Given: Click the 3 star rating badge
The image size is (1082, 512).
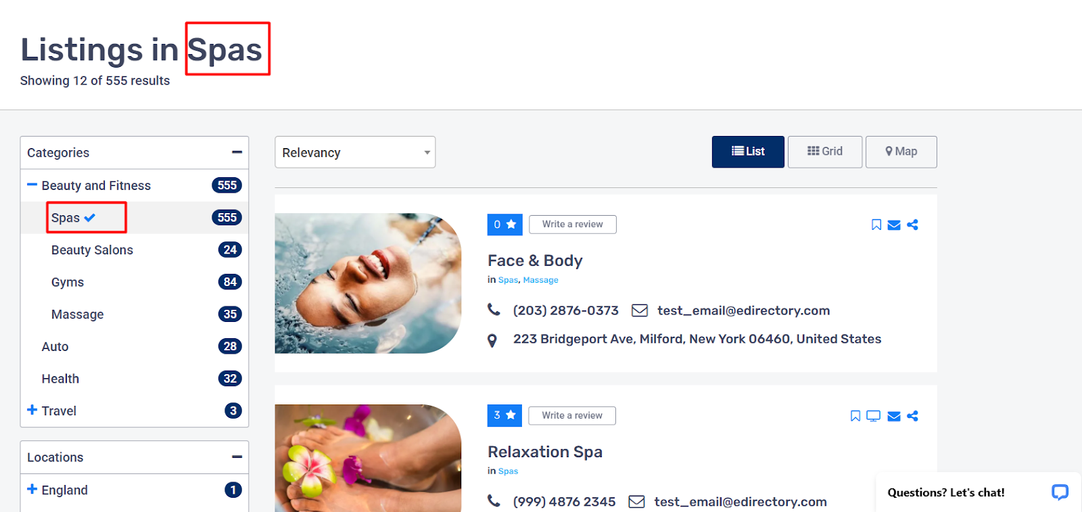Looking at the screenshot, I should click(504, 415).
